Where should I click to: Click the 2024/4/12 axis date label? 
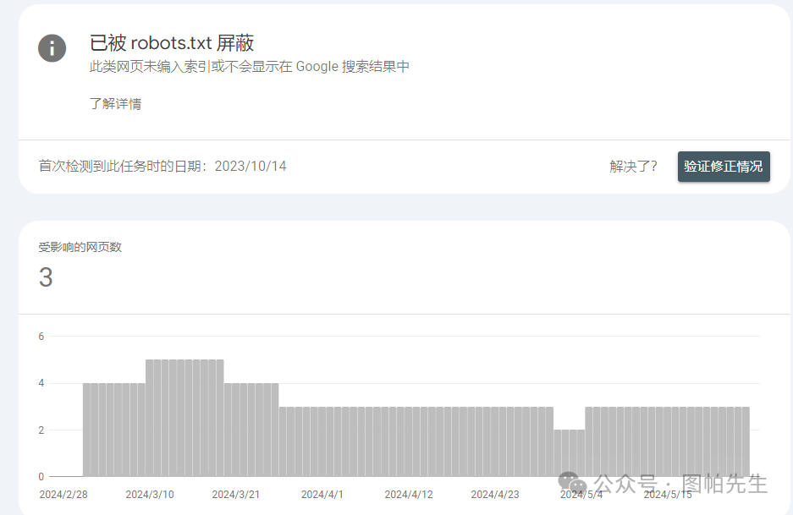409,494
